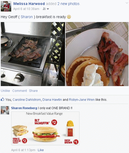This screenshot has height=153, width=129.
Task: Open Melissa Harwood's name link
Action: tap(29, 4)
